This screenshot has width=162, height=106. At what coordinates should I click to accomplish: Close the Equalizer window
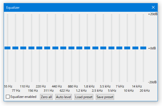pyautogui.click(x=153, y=7)
